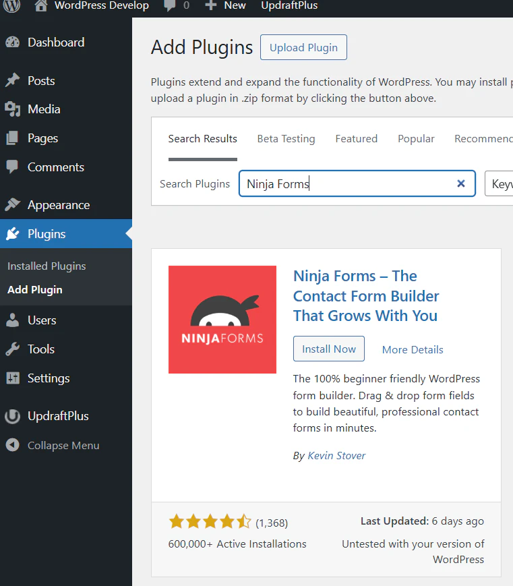Click Last Updated: 6 days ago text
The width and height of the screenshot is (513, 586).
click(x=422, y=521)
